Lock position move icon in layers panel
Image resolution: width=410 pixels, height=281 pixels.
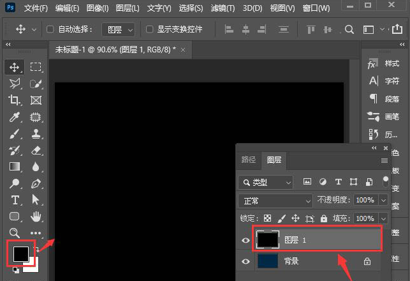(x=295, y=218)
